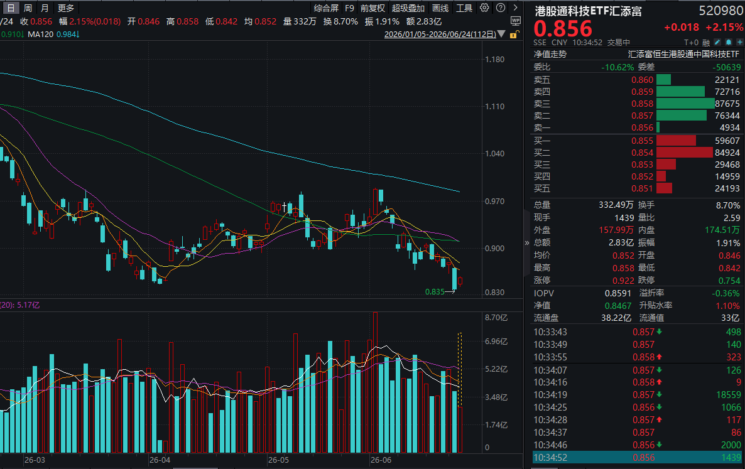The width and height of the screenshot is (745, 469).
Task: Click the 流通盘 value 38.22亿
Action: (616, 318)
